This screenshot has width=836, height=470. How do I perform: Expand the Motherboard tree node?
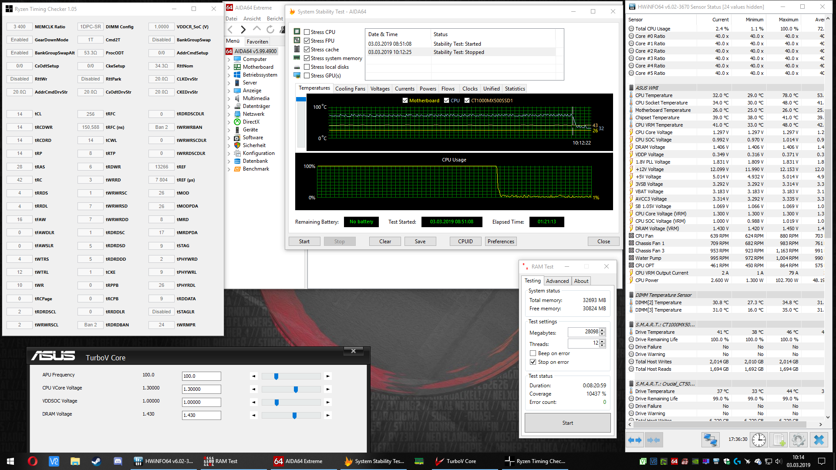(x=229, y=67)
